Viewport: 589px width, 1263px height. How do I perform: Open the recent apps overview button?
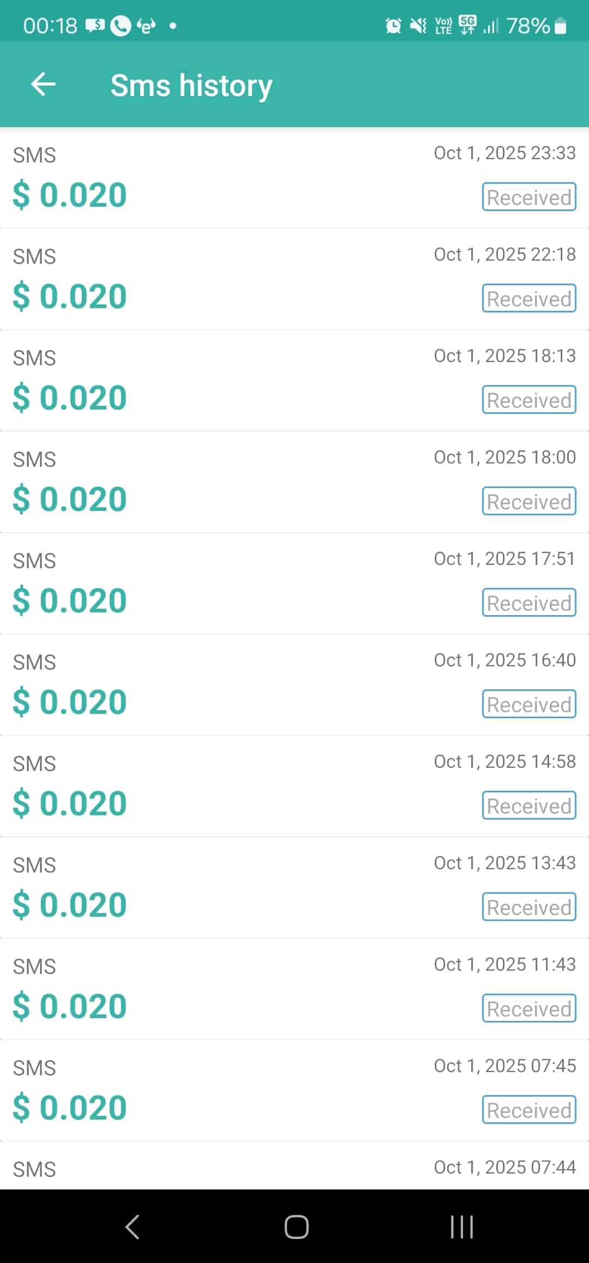(461, 1227)
